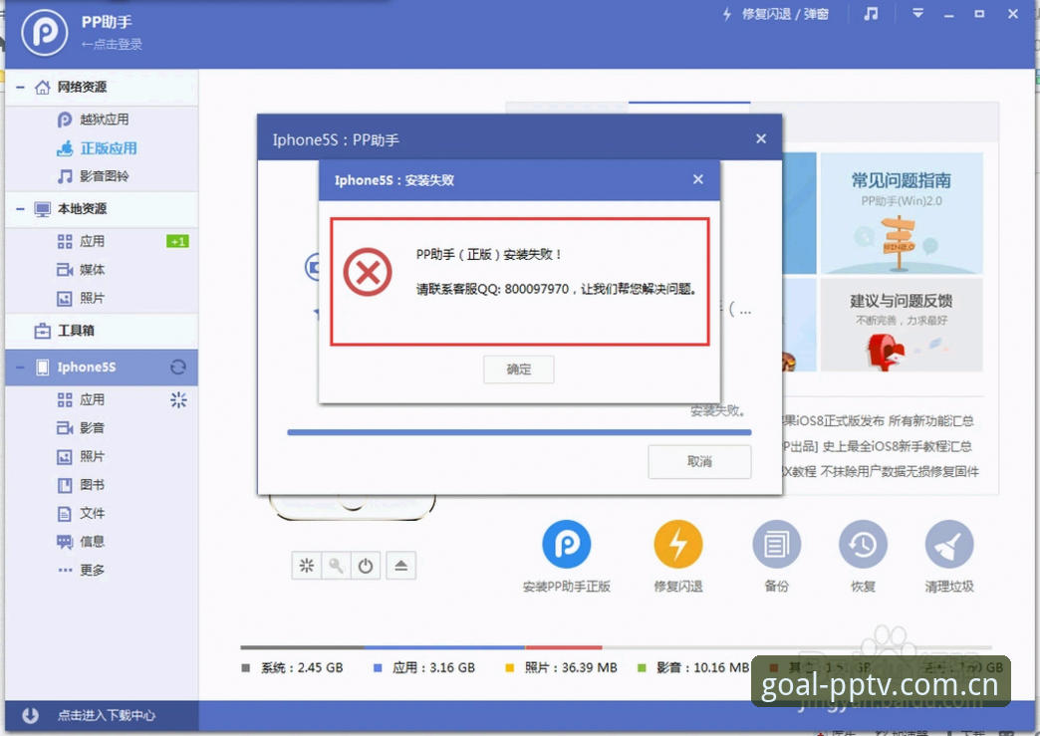Close the 安装失败 dialog
1040x736 pixels.
click(x=697, y=179)
